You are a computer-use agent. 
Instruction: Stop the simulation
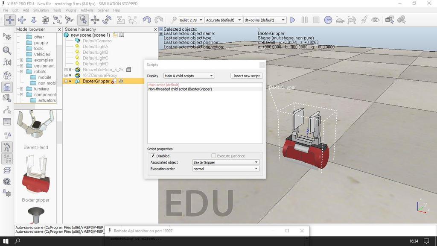point(316,20)
